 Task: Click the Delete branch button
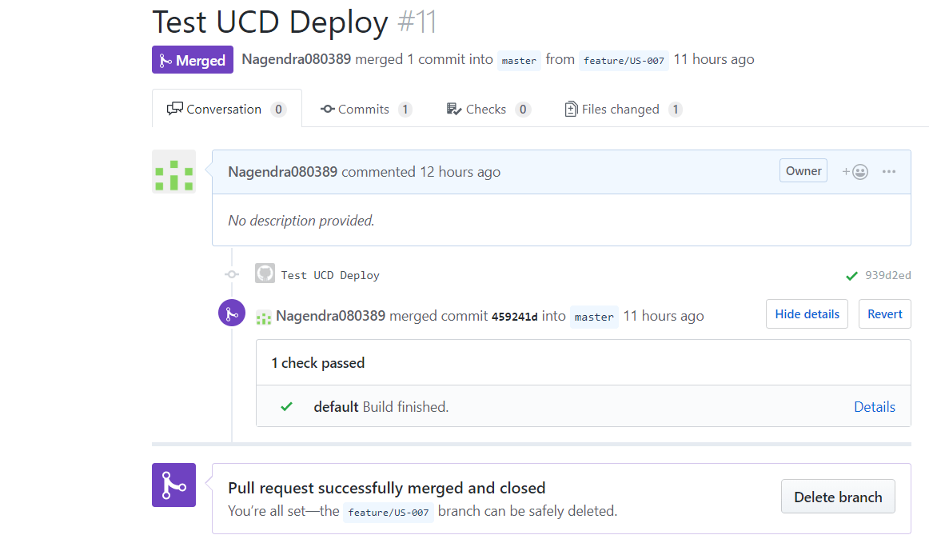pyautogui.click(x=838, y=496)
